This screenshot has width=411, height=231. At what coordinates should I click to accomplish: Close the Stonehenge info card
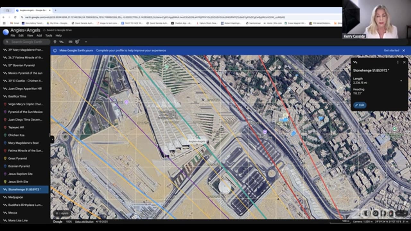point(404,62)
